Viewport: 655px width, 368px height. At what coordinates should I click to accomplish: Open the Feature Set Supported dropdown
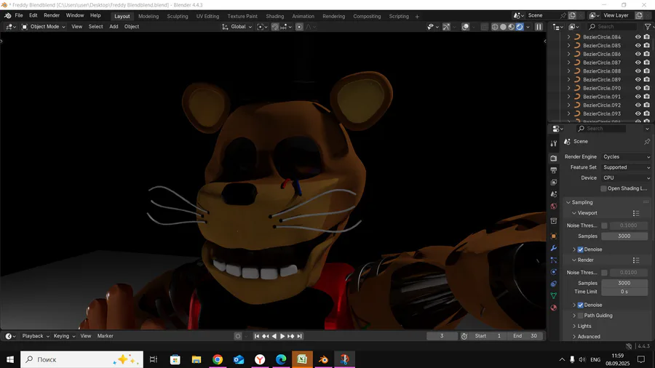626,167
